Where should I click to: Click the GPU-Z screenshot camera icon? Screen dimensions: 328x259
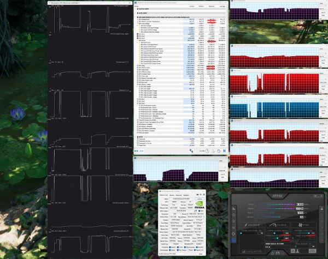coord(198,195)
